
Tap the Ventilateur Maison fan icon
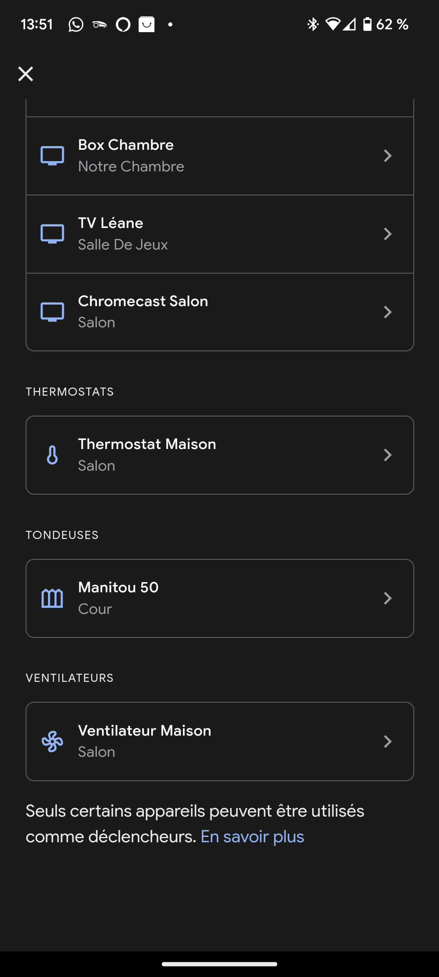[52, 741]
